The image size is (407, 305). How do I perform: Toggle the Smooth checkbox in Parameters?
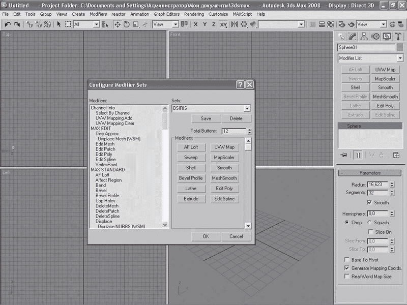(x=369, y=202)
